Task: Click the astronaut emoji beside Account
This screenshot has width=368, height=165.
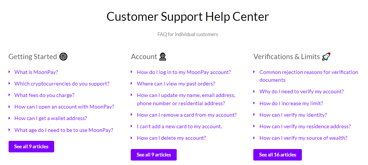Action: [x=163, y=56]
